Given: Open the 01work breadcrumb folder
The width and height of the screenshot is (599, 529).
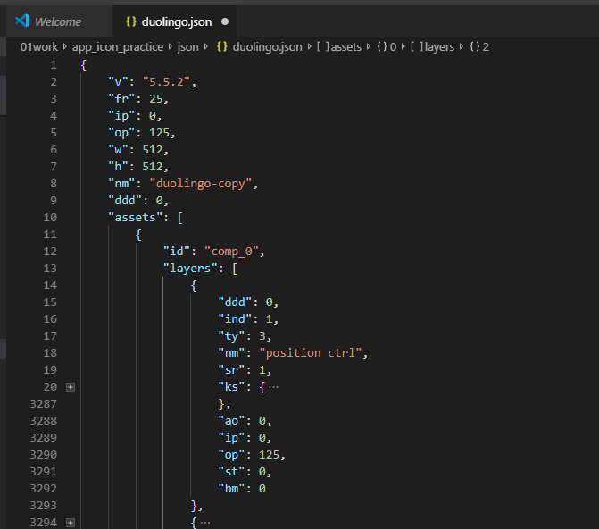Looking at the screenshot, I should coord(41,46).
